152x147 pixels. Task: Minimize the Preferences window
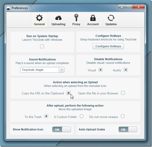[x=122, y=7]
